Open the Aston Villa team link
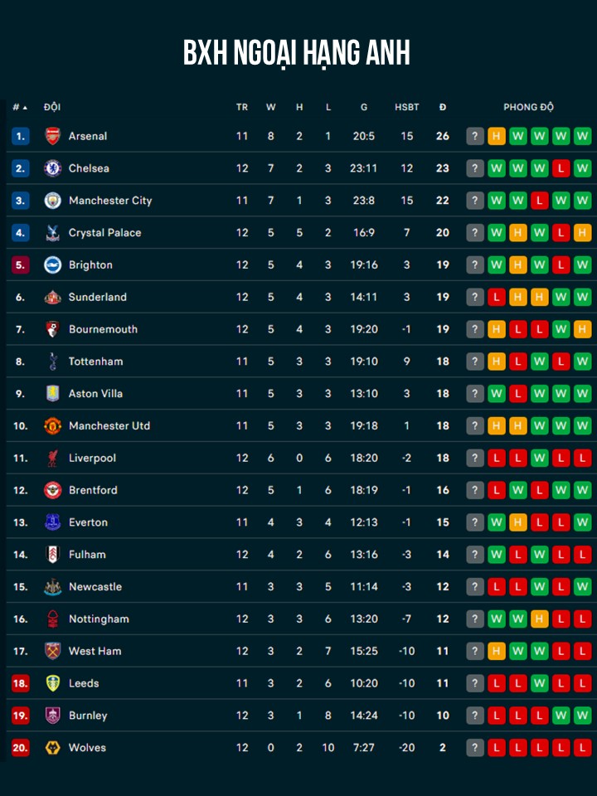Image resolution: width=597 pixels, height=796 pixels. point(95,394)
